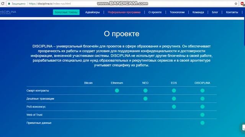Open the Адвайзеры menu item

tap(92, 12)
